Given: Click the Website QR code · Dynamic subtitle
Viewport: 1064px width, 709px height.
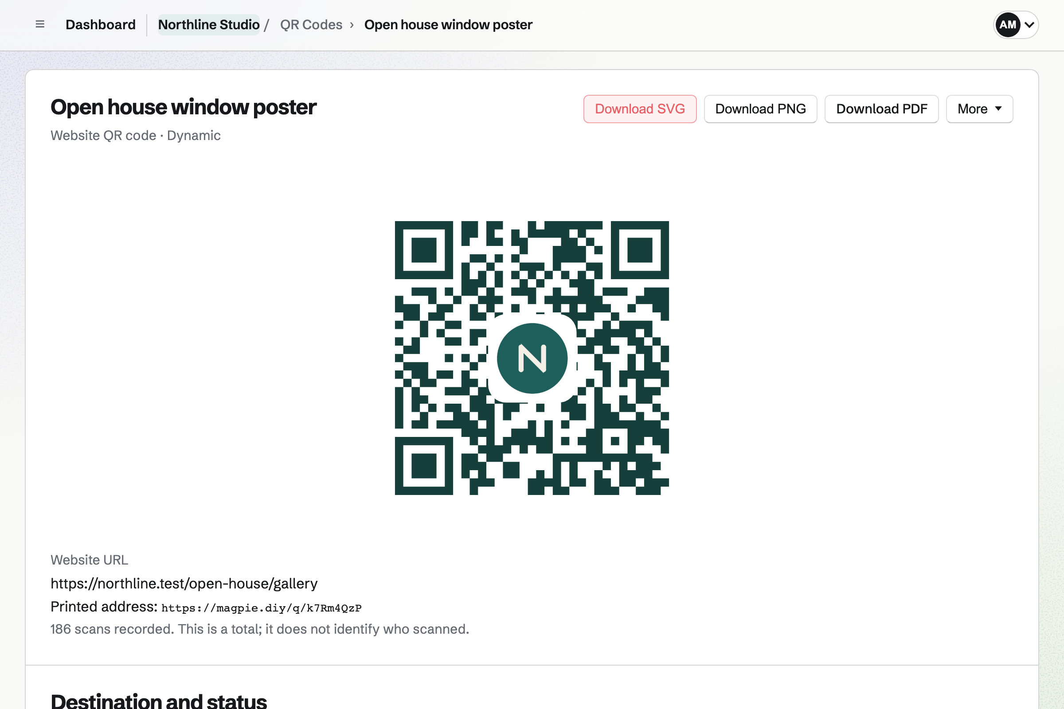Looking at the screenshot, I should [136, 135].
